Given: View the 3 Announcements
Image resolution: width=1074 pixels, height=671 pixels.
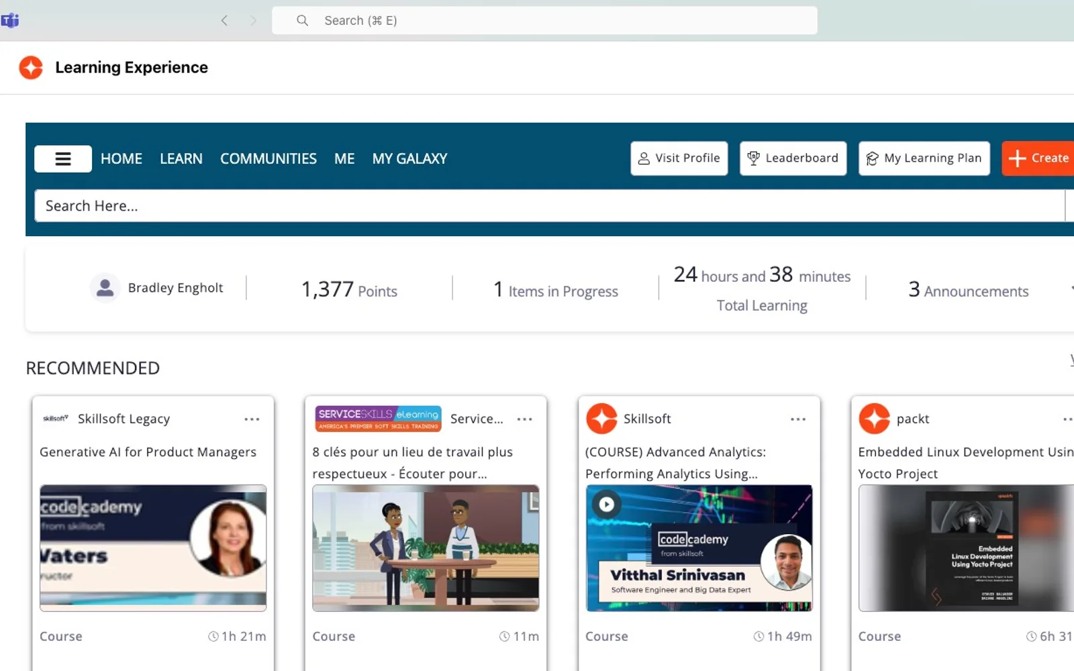Looking at the screenshot, I should point(969,290).
